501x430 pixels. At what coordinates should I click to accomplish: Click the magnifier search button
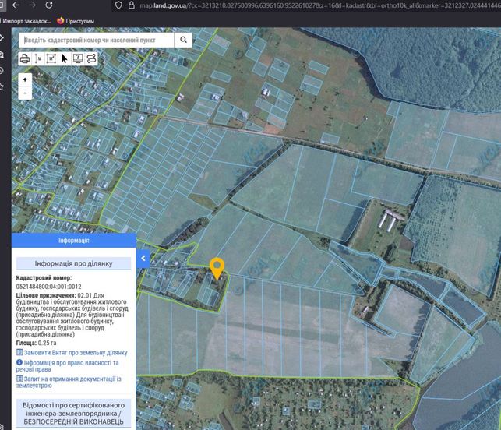point(183,40)
